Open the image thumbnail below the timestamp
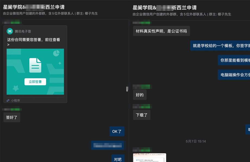The width and height of the screenshot is (250, 162). (x=149, y=157)
